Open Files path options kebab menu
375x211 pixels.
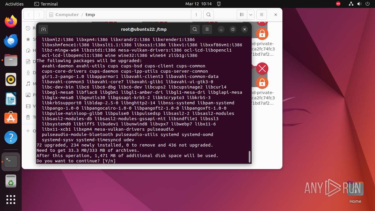[x=196, y=15]
